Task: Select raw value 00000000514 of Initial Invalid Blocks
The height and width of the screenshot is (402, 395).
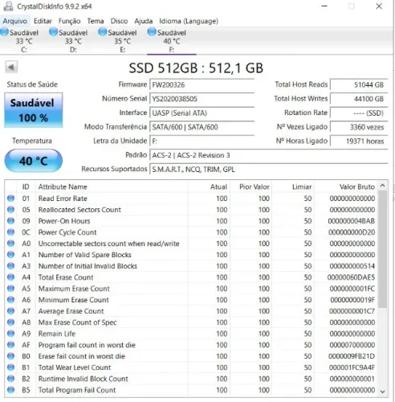Action: click(352, 266)
